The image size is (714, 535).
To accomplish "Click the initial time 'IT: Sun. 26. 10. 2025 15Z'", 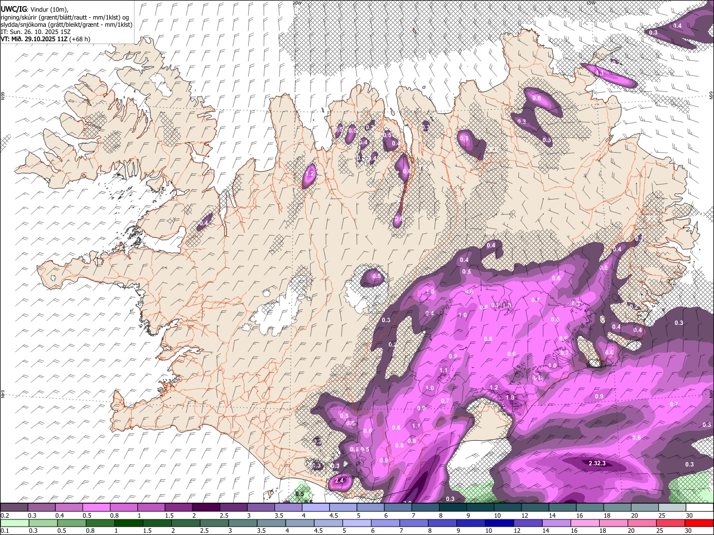I will pyautogui.click(x=36, y=32).
